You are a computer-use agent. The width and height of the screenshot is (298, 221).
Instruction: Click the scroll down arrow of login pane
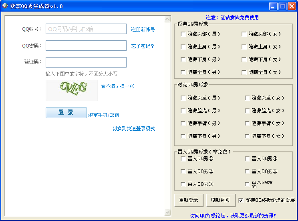[x=167, y=212]
